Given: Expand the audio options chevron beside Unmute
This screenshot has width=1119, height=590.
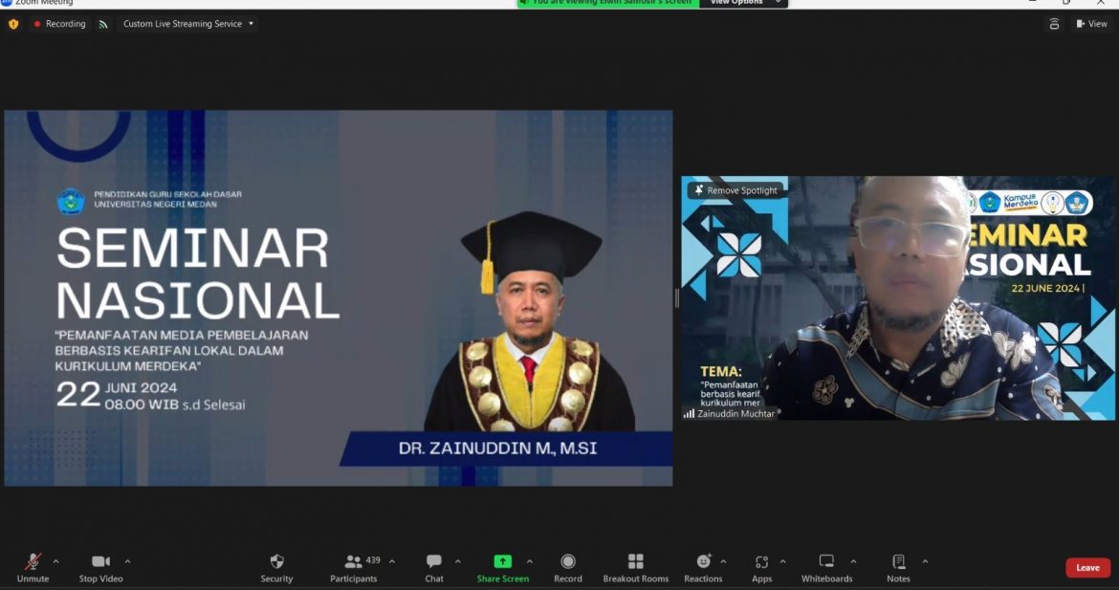Looking at the screenshot, I should coord(56,562).
